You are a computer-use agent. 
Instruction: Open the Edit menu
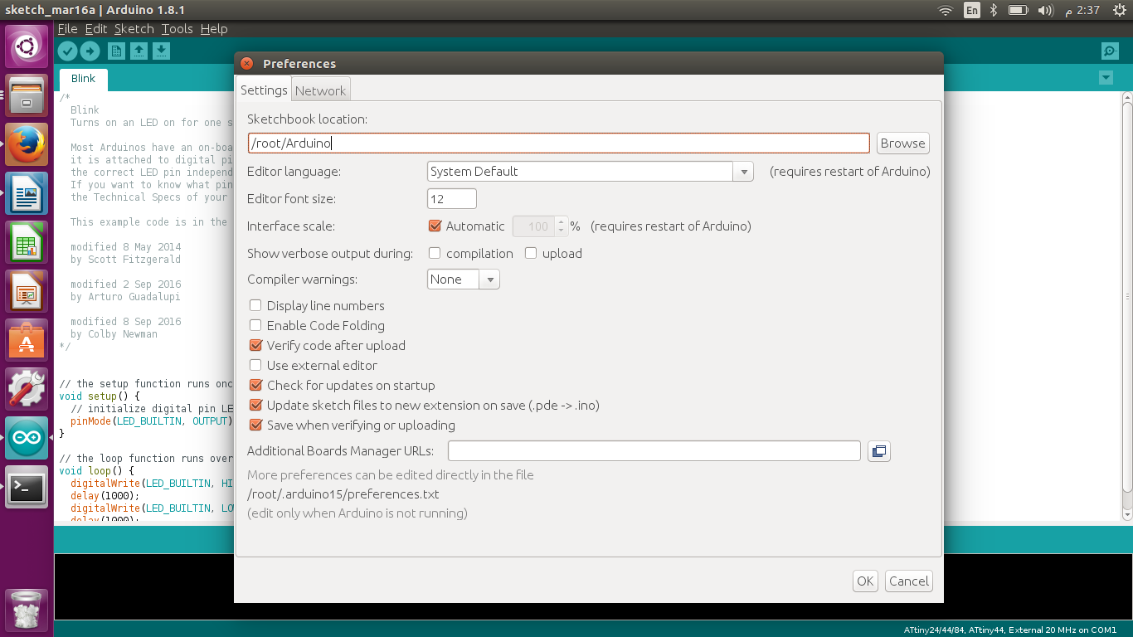[96, 28]
